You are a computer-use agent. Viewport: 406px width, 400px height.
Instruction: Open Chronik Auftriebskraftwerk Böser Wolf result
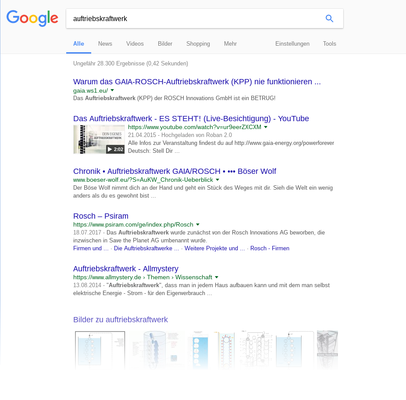tap(175, 171)
